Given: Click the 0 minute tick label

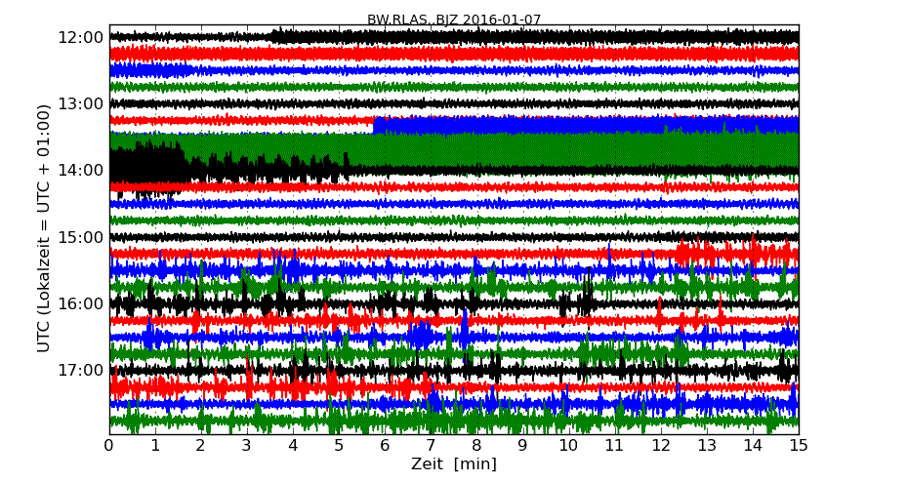Looking at the screenshot, I should [x=109, y=446].
